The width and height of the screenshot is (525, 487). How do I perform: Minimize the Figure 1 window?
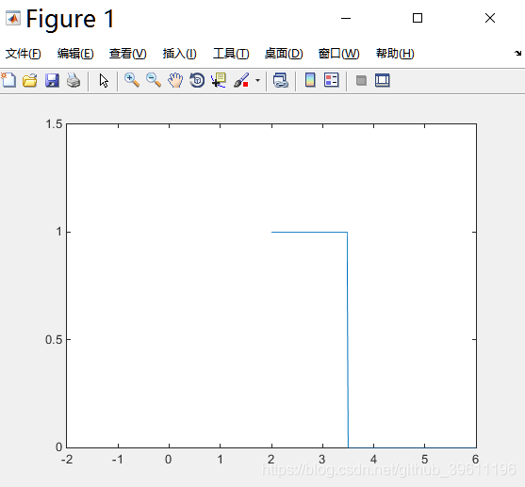pos(346,18)
